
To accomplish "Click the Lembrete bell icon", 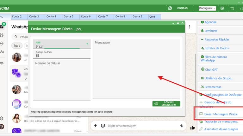I will pos(202,31).
